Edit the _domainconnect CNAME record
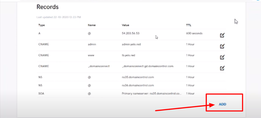261x118 pixels. click(222, 68)
